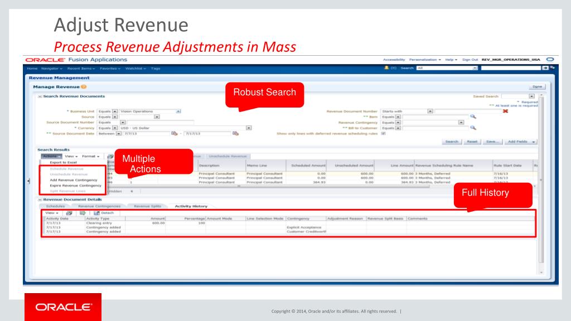Switch to the Revenue Splits tab
Screen dimensions: 571x321
147,206
